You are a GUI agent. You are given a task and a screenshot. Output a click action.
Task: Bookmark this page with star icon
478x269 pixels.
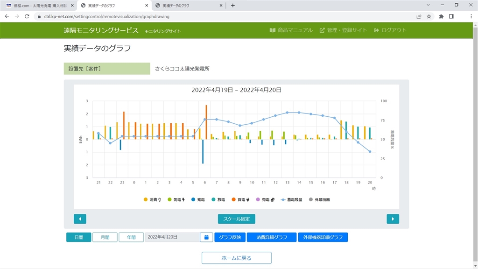[429, 16]
